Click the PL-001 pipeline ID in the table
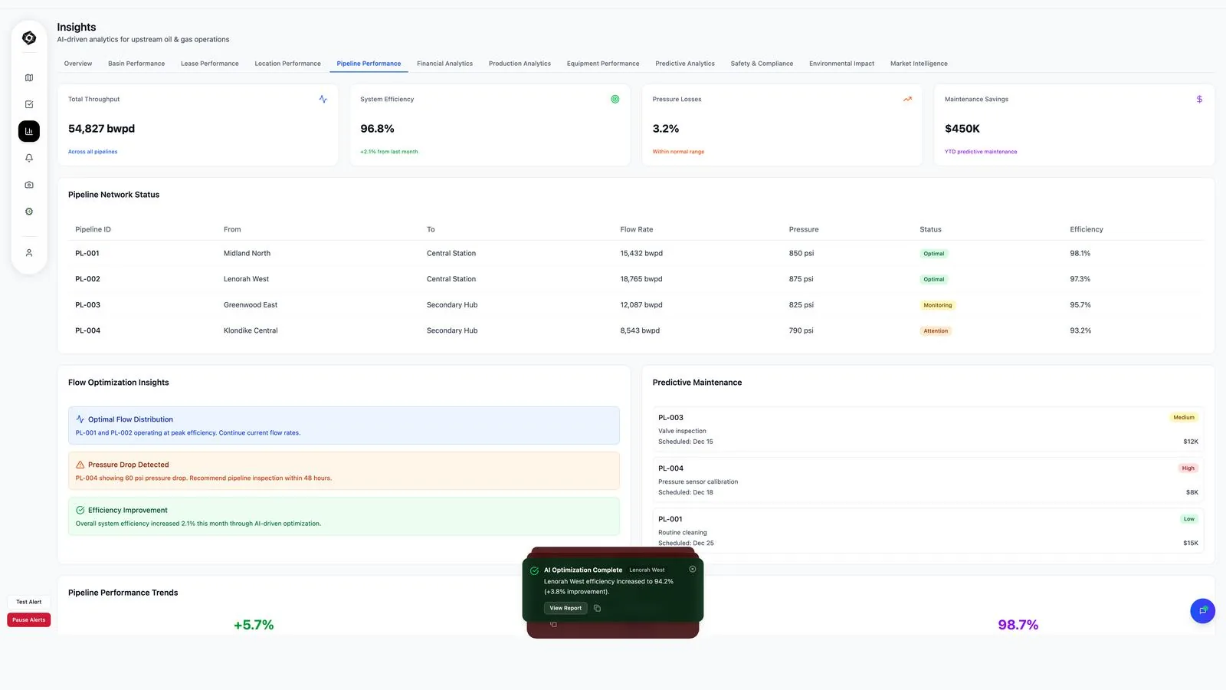Screen dimensions: 1226x690 87,253
